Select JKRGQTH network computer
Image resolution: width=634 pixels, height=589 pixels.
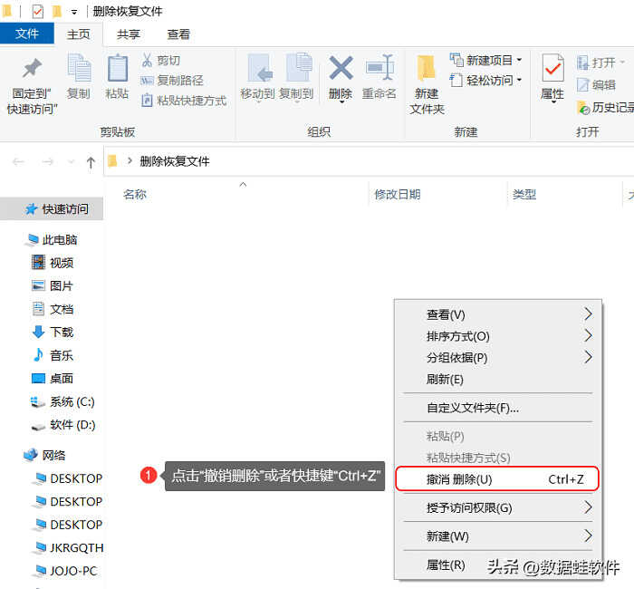click(x=69, y=547)
